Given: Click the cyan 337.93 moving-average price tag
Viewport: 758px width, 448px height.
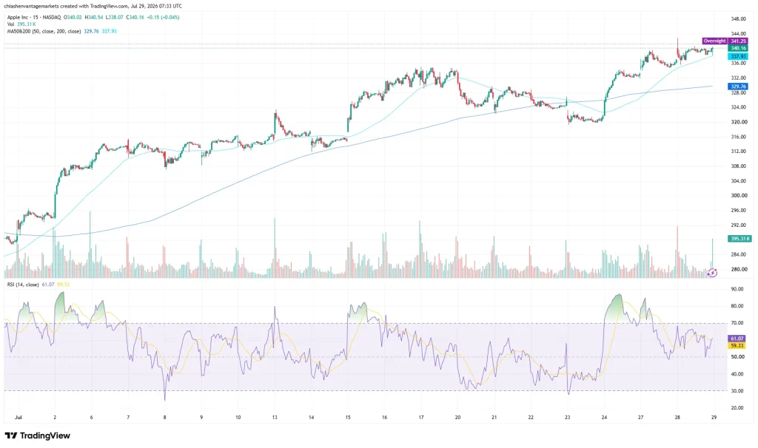Looking at the screenshot, I should point(738,56).
